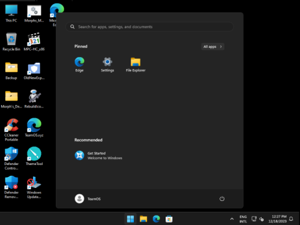Open the pinned Settings app
Image resolution: width=300 pixels, height=225 pixels.
[x=107, y=64]
